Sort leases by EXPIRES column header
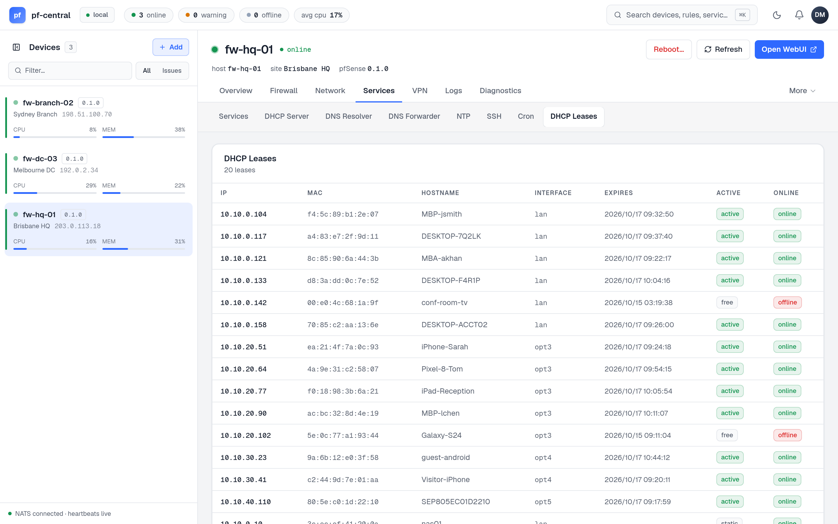 click(618, 193)
